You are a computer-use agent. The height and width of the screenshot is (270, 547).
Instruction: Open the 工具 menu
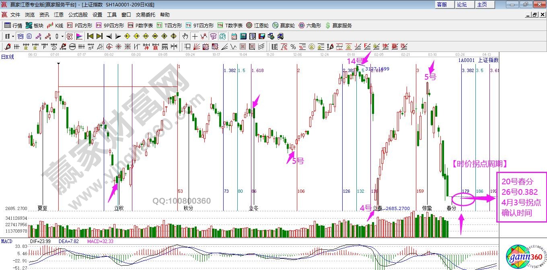coord(112,15)
